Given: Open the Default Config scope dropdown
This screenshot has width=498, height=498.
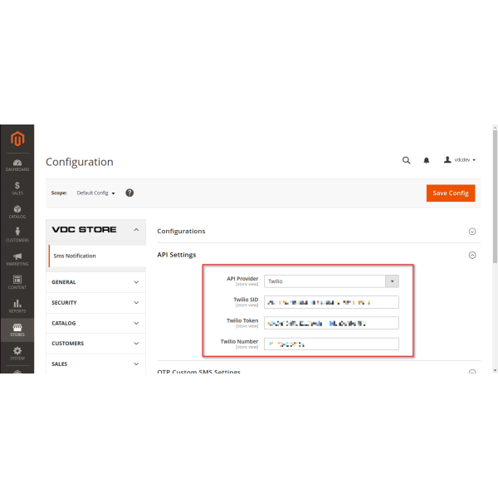Looking at the screenshot, I should [95, 193].
